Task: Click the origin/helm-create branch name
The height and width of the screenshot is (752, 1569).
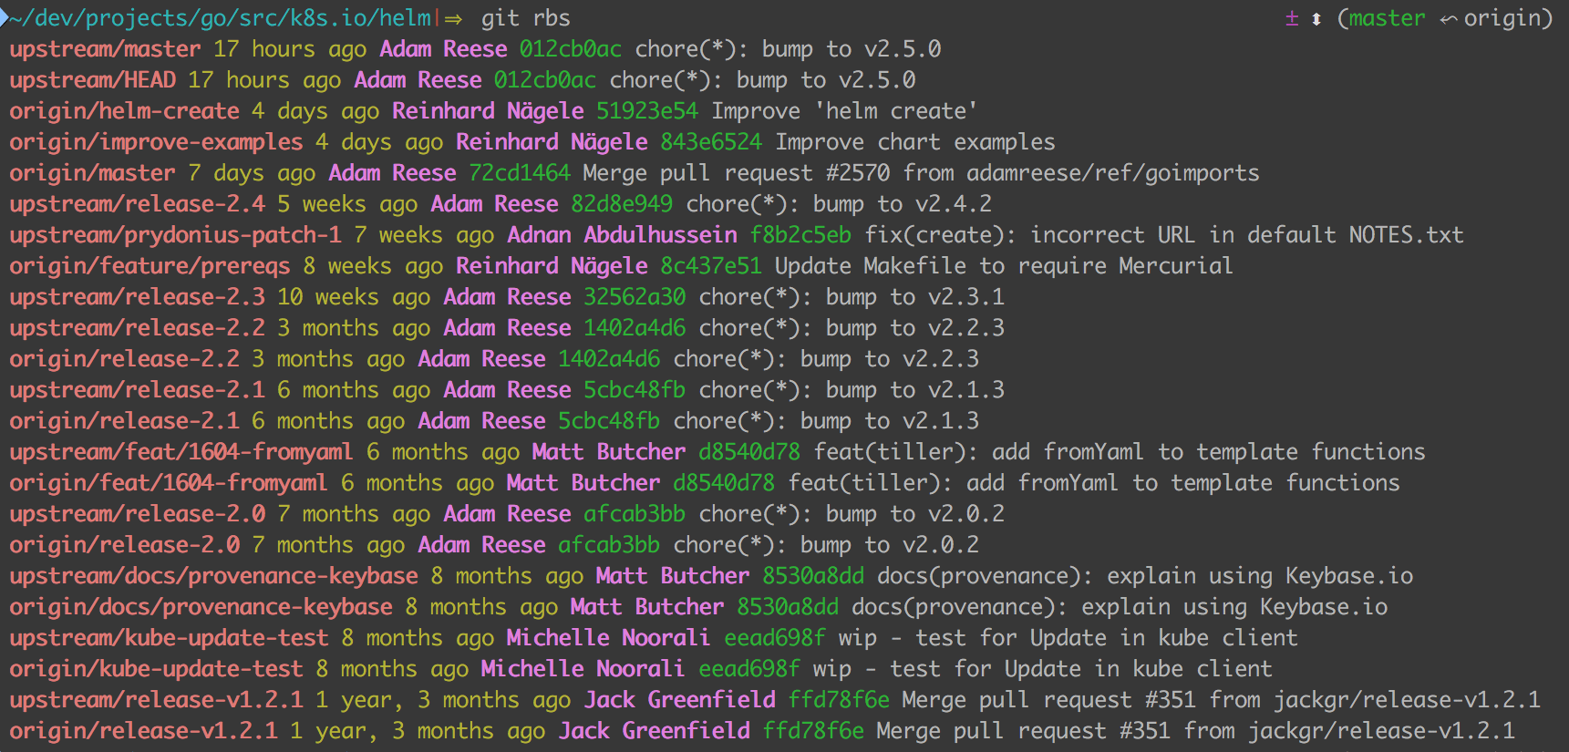Action: click(x=124, y=111)
